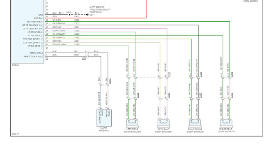Viewport: 266px width, 152px height.
Task: Click the LEFT REAR DOOR SPEAKER caption
Action: click(132, 130)
